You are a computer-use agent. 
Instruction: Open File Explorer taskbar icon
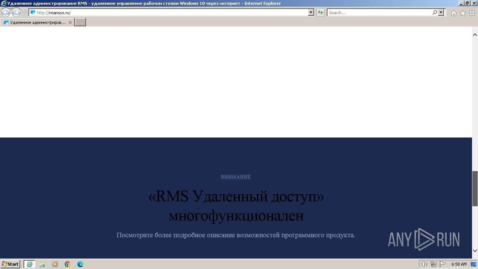(42, 264)
